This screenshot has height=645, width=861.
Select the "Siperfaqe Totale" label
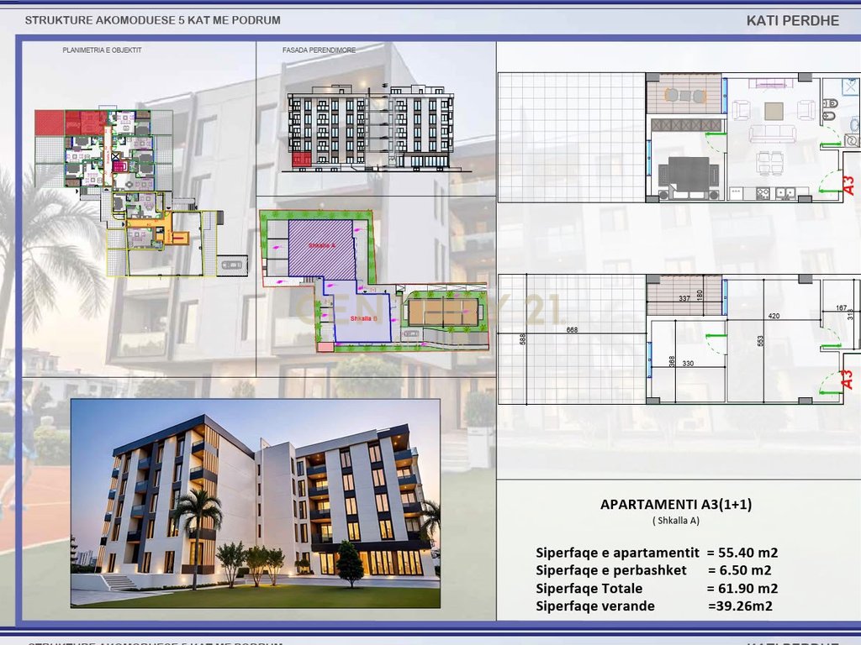pos(589,589)
